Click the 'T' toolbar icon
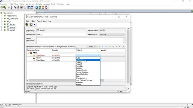 click(x=29, y=7)
